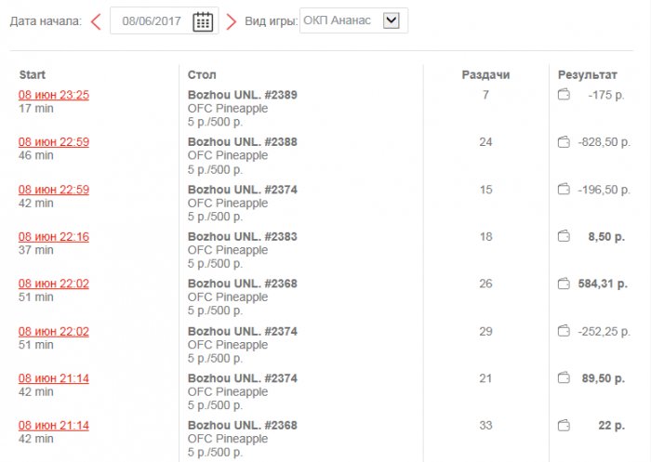The width and height of the screenshot is (651, 462).
Task: Click the Start column header
Action: pos(33,74)
